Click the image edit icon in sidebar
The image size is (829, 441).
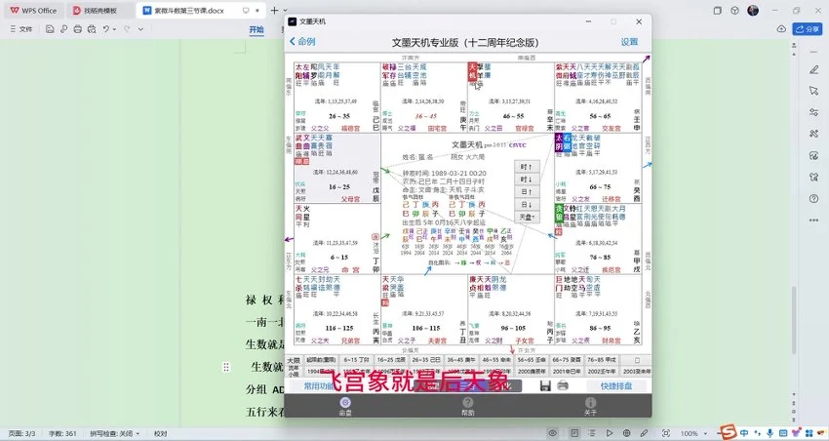click(813, 155)
